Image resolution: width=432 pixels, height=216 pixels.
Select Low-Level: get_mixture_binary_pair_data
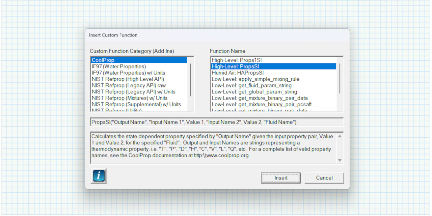click(274, 98)
